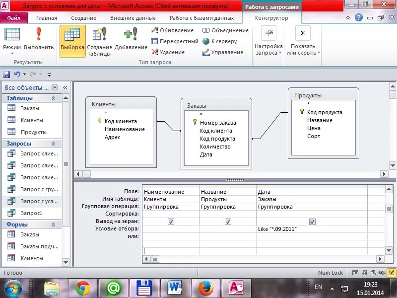Choose the Добавление append query
Screen dimensions: 397x298
pyautogui.click(x=131, y=39)
